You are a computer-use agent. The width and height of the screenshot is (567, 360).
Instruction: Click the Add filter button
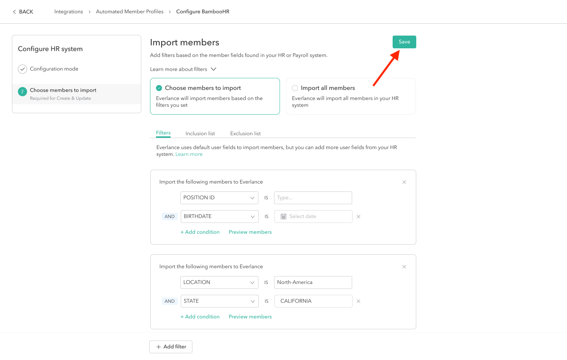click(171, 347)
